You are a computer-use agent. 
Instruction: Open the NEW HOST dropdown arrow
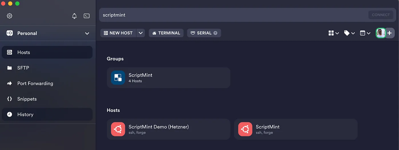tap(141, 33)
